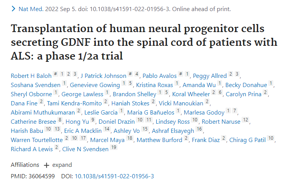The width and height of the screenshot is (295, 184).
Task: Click affiliation 12 next to Robert Naruse
Action: point(246,120)
